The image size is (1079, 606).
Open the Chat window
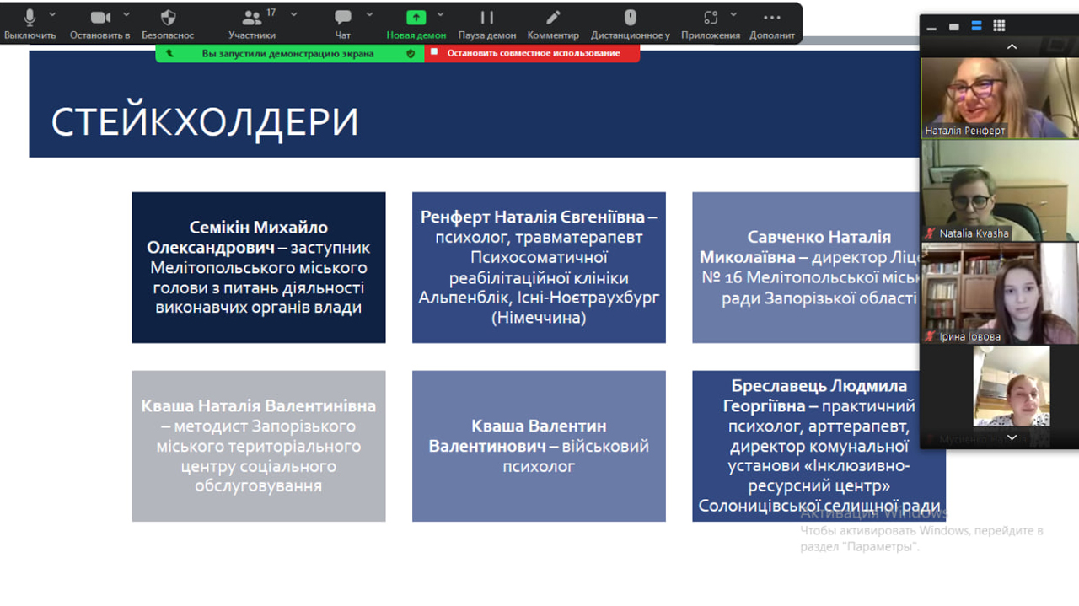[x=342, y=19]
